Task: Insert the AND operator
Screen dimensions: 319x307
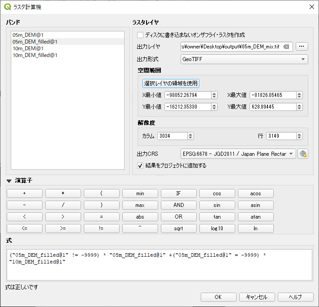Action: coord(179,205)
